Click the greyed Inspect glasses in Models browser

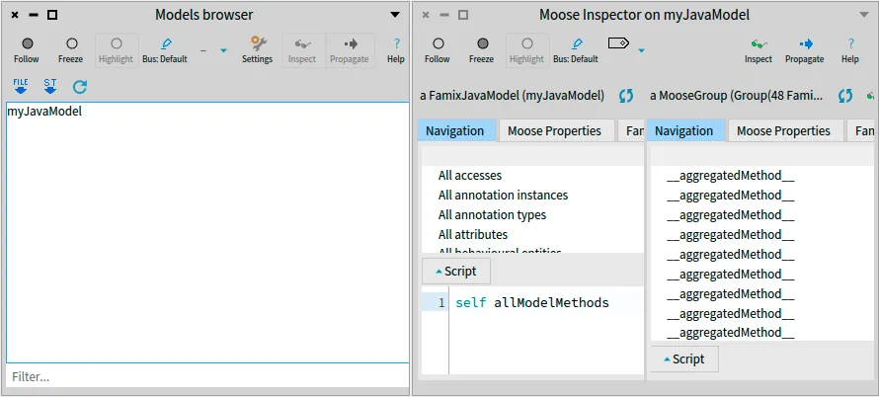tap(302, 50)
